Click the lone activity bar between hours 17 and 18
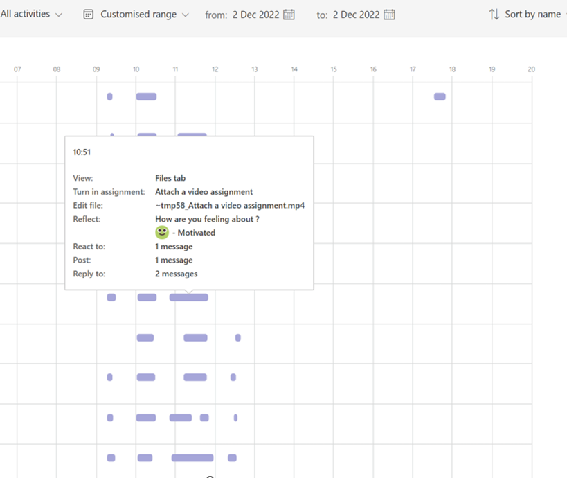This screenshot has width=567, height=478. point(440,96)
